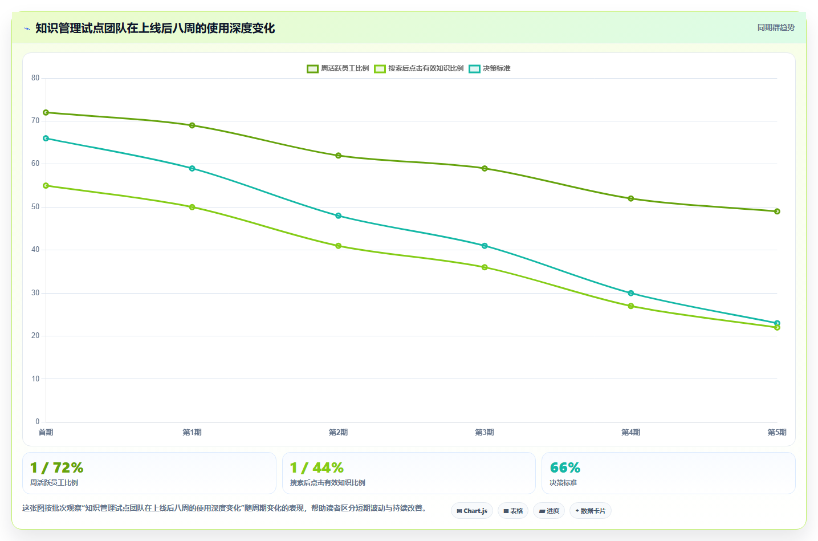
Task: Click 决策标准 data point at 首期
Action: [x=46, y=139]
